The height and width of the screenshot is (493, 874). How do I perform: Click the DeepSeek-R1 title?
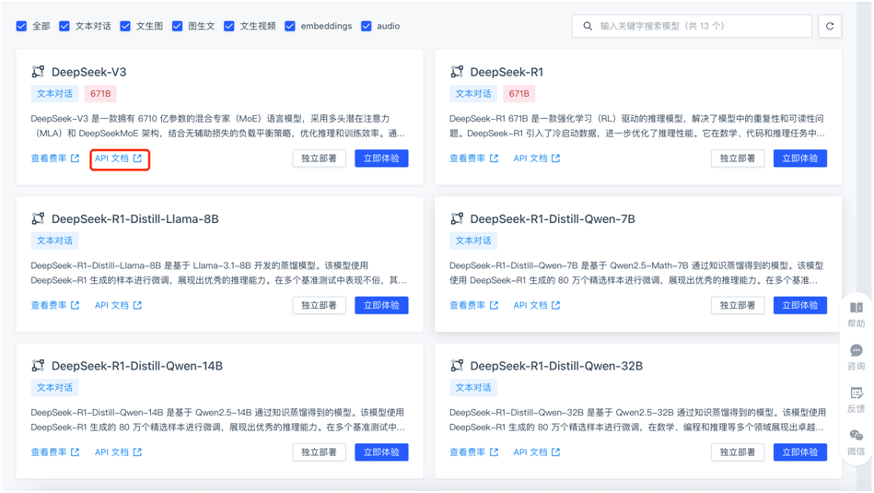coord(507,72)
